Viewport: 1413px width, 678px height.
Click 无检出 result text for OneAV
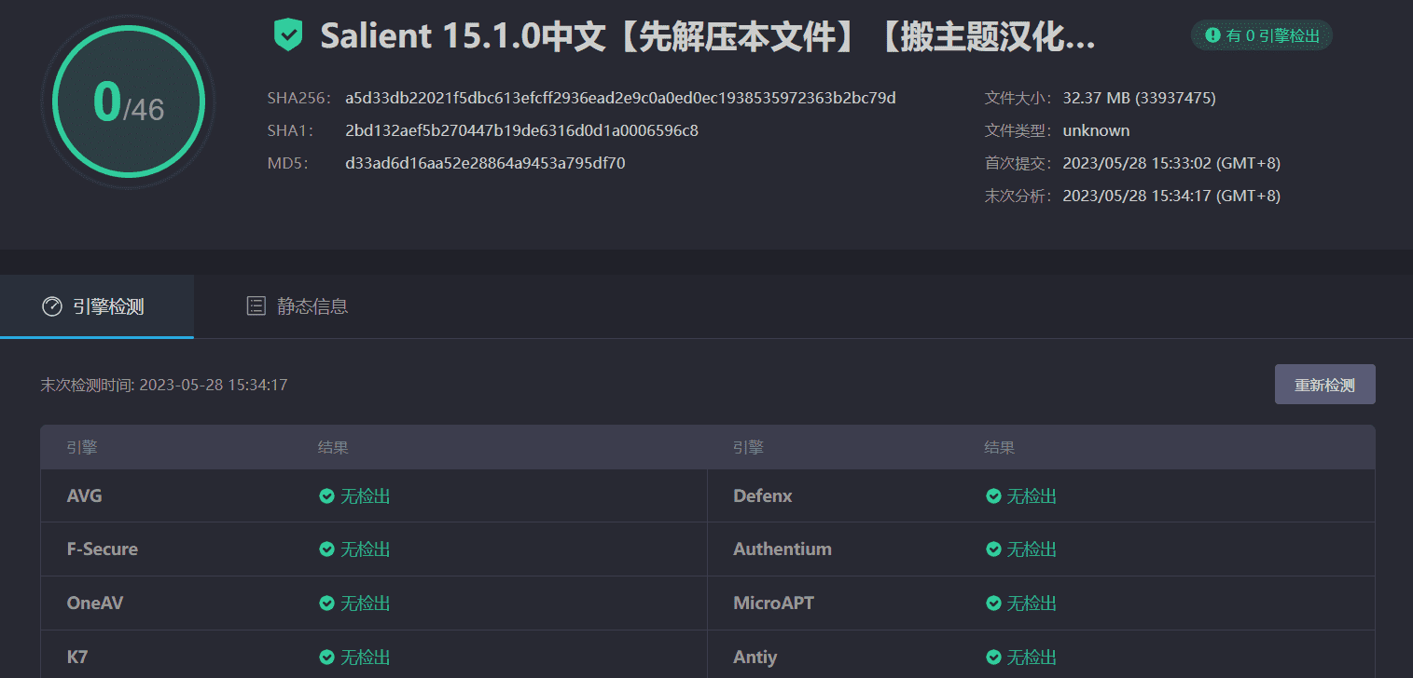point(366,603)
